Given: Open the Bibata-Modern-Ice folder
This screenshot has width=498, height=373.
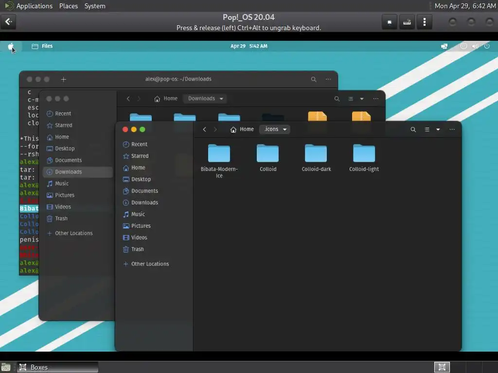Looking at the screenshot, I should (x=219, y=160).
